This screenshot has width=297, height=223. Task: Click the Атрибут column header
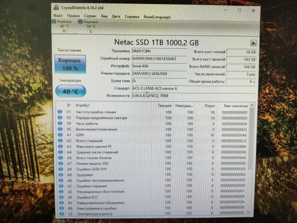click(83, 105)
